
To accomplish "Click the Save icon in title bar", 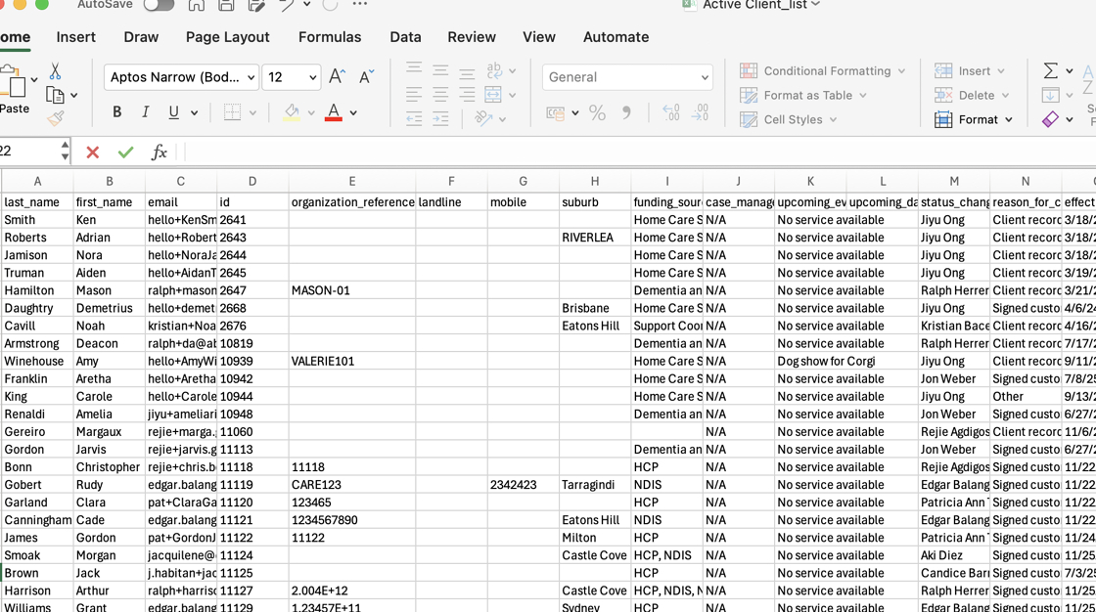I will tap(226, 5).
